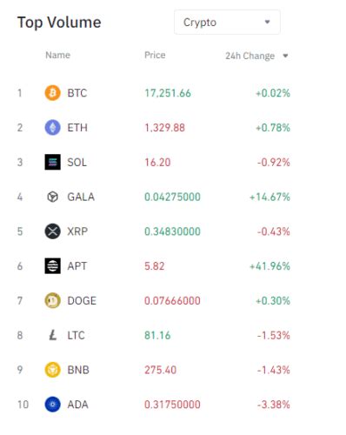346x435 pixels.
Task: Open the BTC price 17,251.66
Action: pyautogui.click(x=168, y=93)
